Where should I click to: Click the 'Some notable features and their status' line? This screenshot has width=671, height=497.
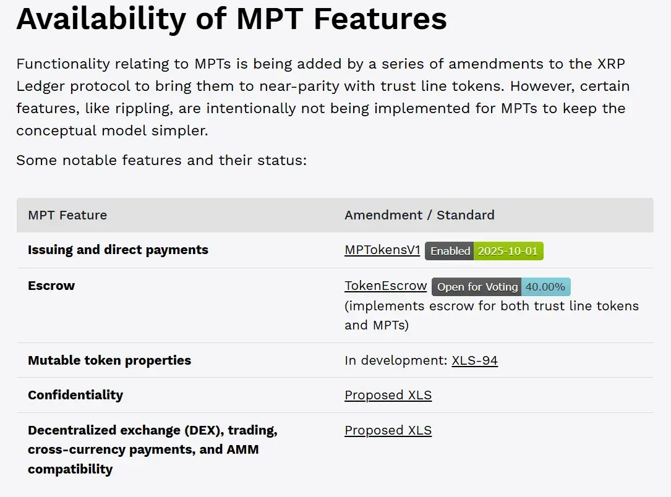coord(161,161)
